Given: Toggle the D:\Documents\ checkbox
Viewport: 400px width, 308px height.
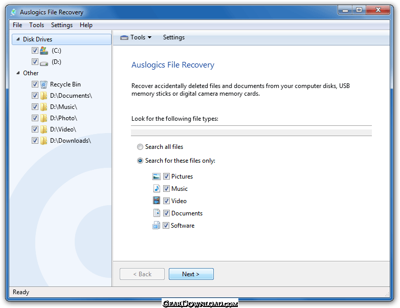Looking at the screenshot, I should pos(35,96).
